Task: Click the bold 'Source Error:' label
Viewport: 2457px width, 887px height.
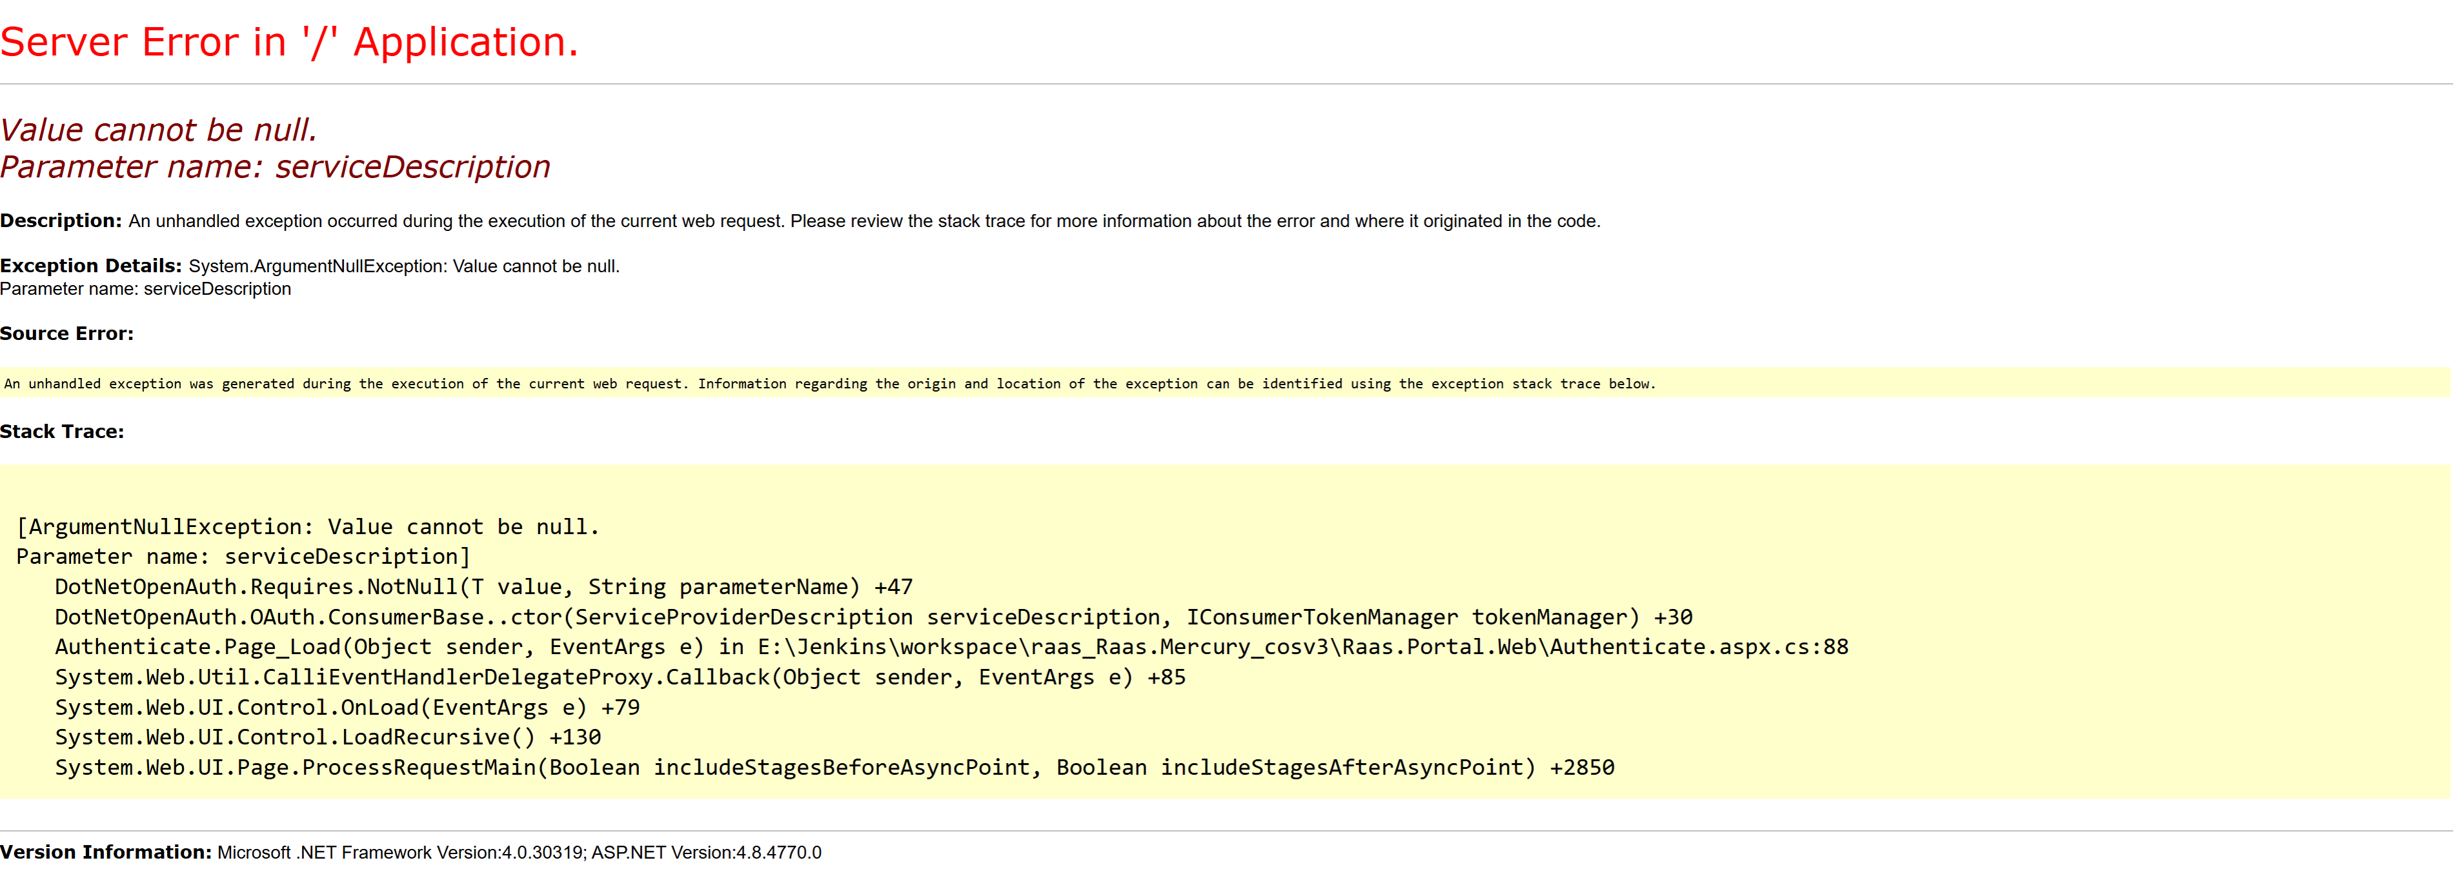Action: pyautogui.click(x=66, y=334)
